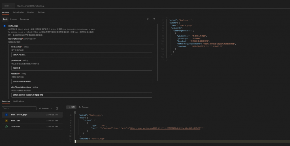The height and width of the screenshot is (146, 290).
Task: Click the "youLearned" line in request JSON
Action: (x=192, y=36)
